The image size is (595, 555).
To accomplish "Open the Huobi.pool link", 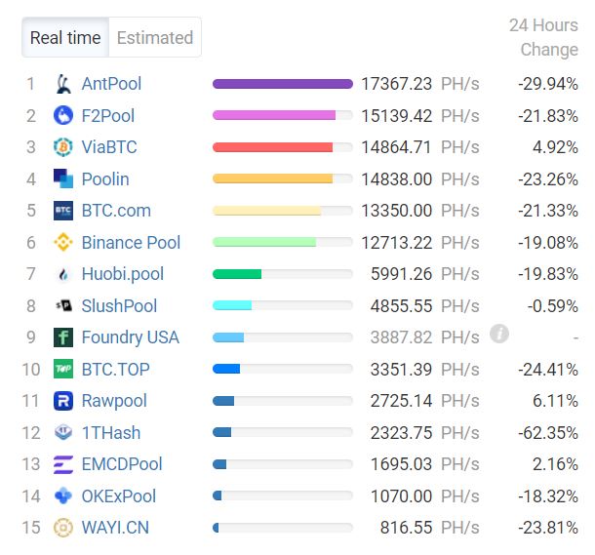I will point(123,274).
